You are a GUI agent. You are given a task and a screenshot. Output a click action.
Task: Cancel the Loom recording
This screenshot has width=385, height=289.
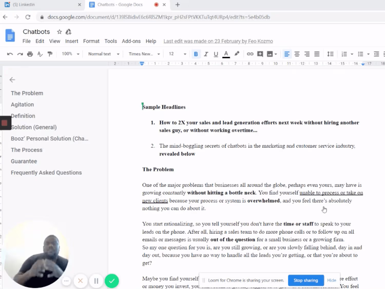[x=80, y=281]
